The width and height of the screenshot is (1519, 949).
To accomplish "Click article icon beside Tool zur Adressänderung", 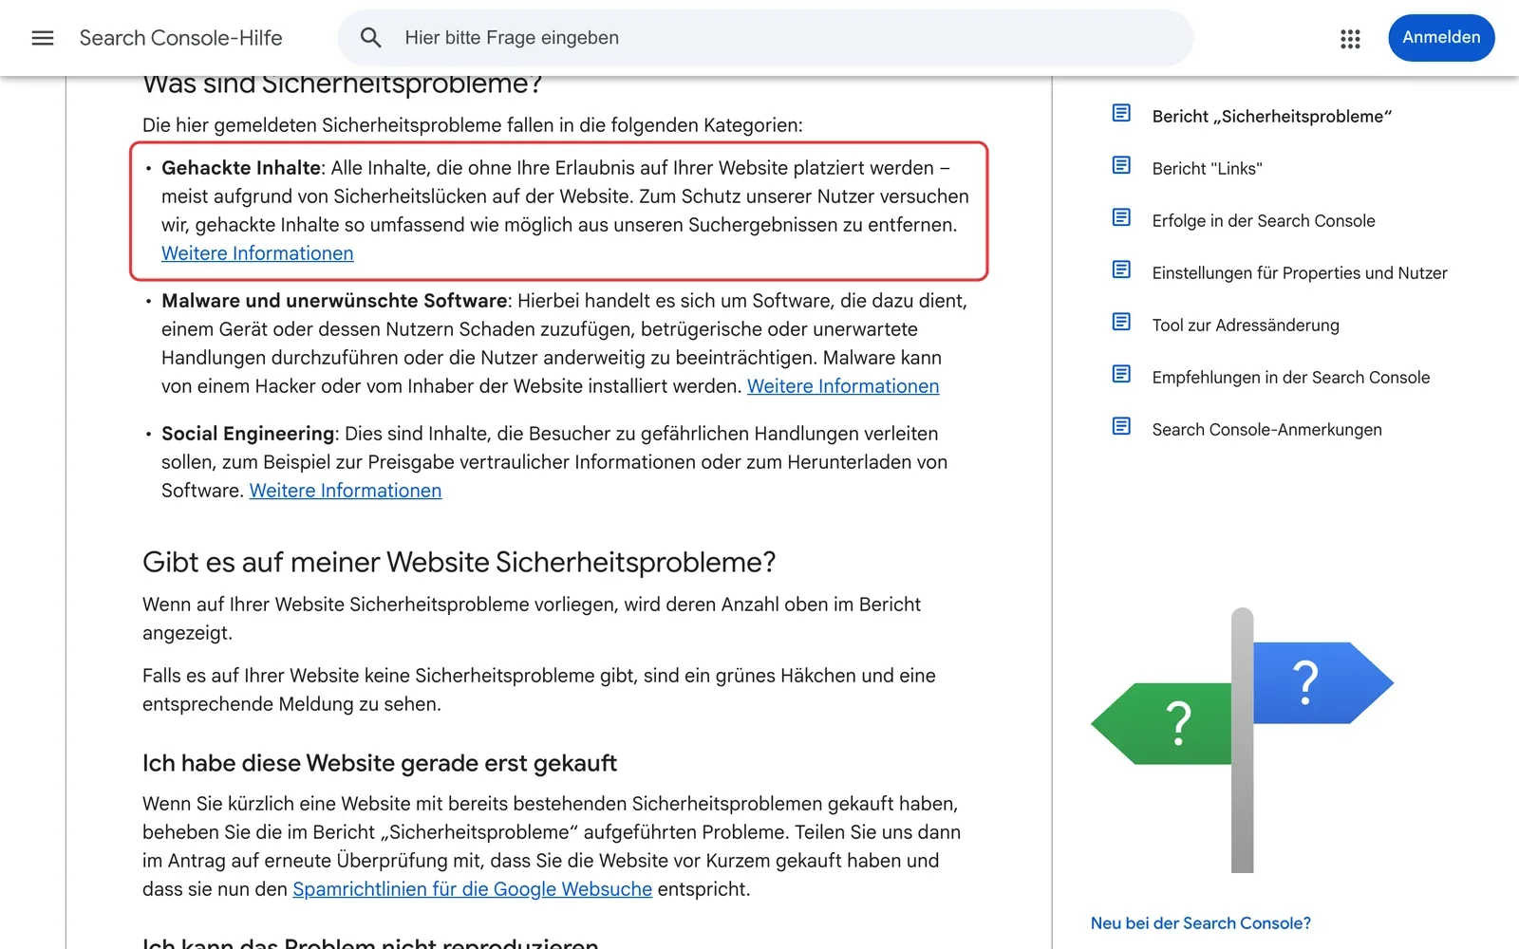I will (x=1121, y=323).
